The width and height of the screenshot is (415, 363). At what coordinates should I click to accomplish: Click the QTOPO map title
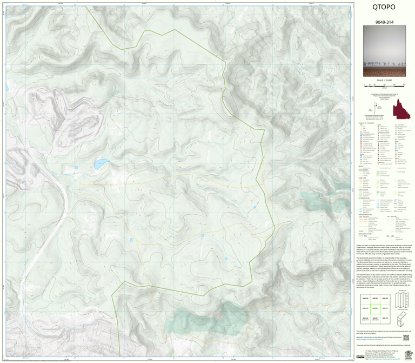pyautogui.click(x=384, y=7)
